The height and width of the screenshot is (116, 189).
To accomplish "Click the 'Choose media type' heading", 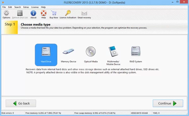I will coord(36,25).
